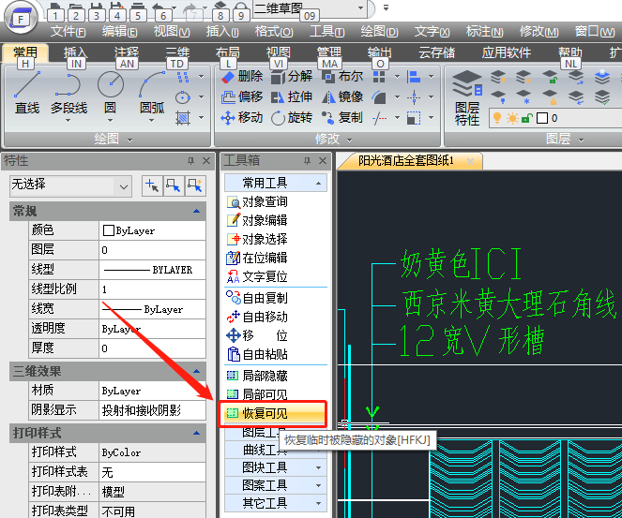Click 局部隐藏 in the toolbox
622x518 pixels.
[x=264, y=376]
